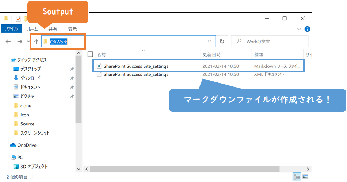Image resolution: width=347 pixels, height=182 pixels.
Task: Click the Markdown file's icon
Action: tap(99, 66)
